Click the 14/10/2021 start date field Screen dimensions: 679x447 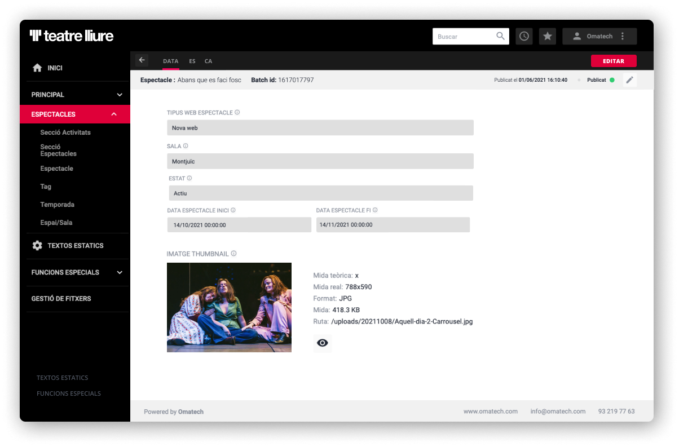[x=239, y=225]
